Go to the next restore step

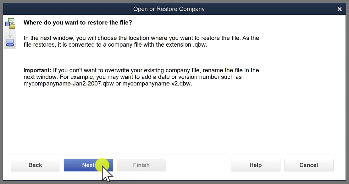(x=88, y=165)
